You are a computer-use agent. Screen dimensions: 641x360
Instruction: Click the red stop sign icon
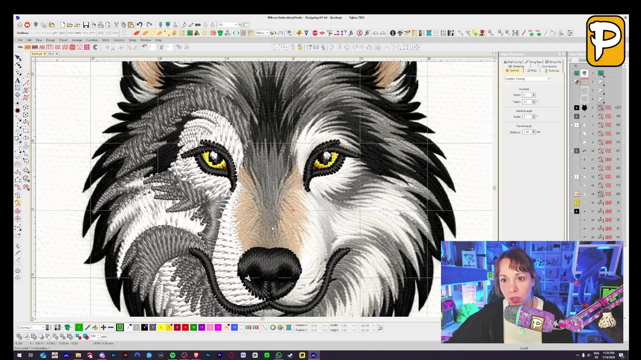point(315,33)
